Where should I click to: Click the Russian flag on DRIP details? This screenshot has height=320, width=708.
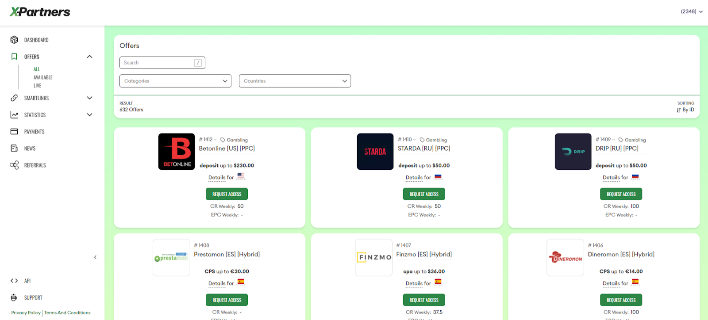635,177
